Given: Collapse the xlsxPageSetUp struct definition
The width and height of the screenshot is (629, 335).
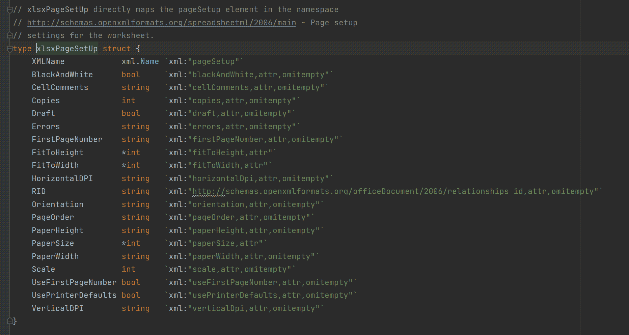Looking at the screenshot, I should (x=10, y=49).
